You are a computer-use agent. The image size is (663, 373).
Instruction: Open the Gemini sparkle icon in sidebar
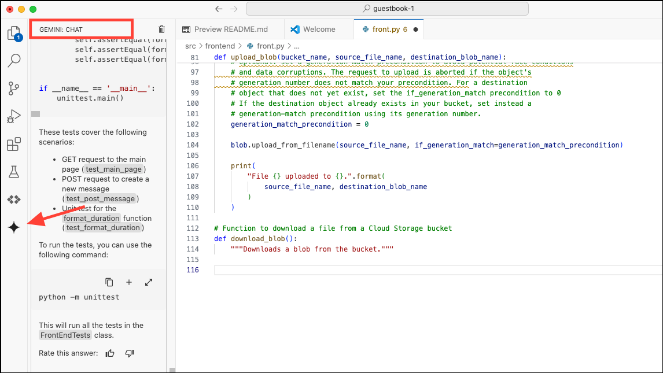coord(14,227)
